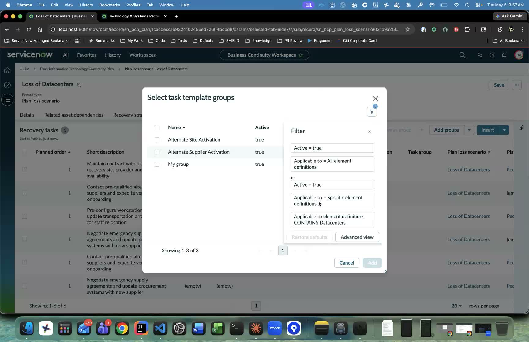The image size is (529, 342).
Task: Close the Select task template groups dialog
Action: [376, 99]
